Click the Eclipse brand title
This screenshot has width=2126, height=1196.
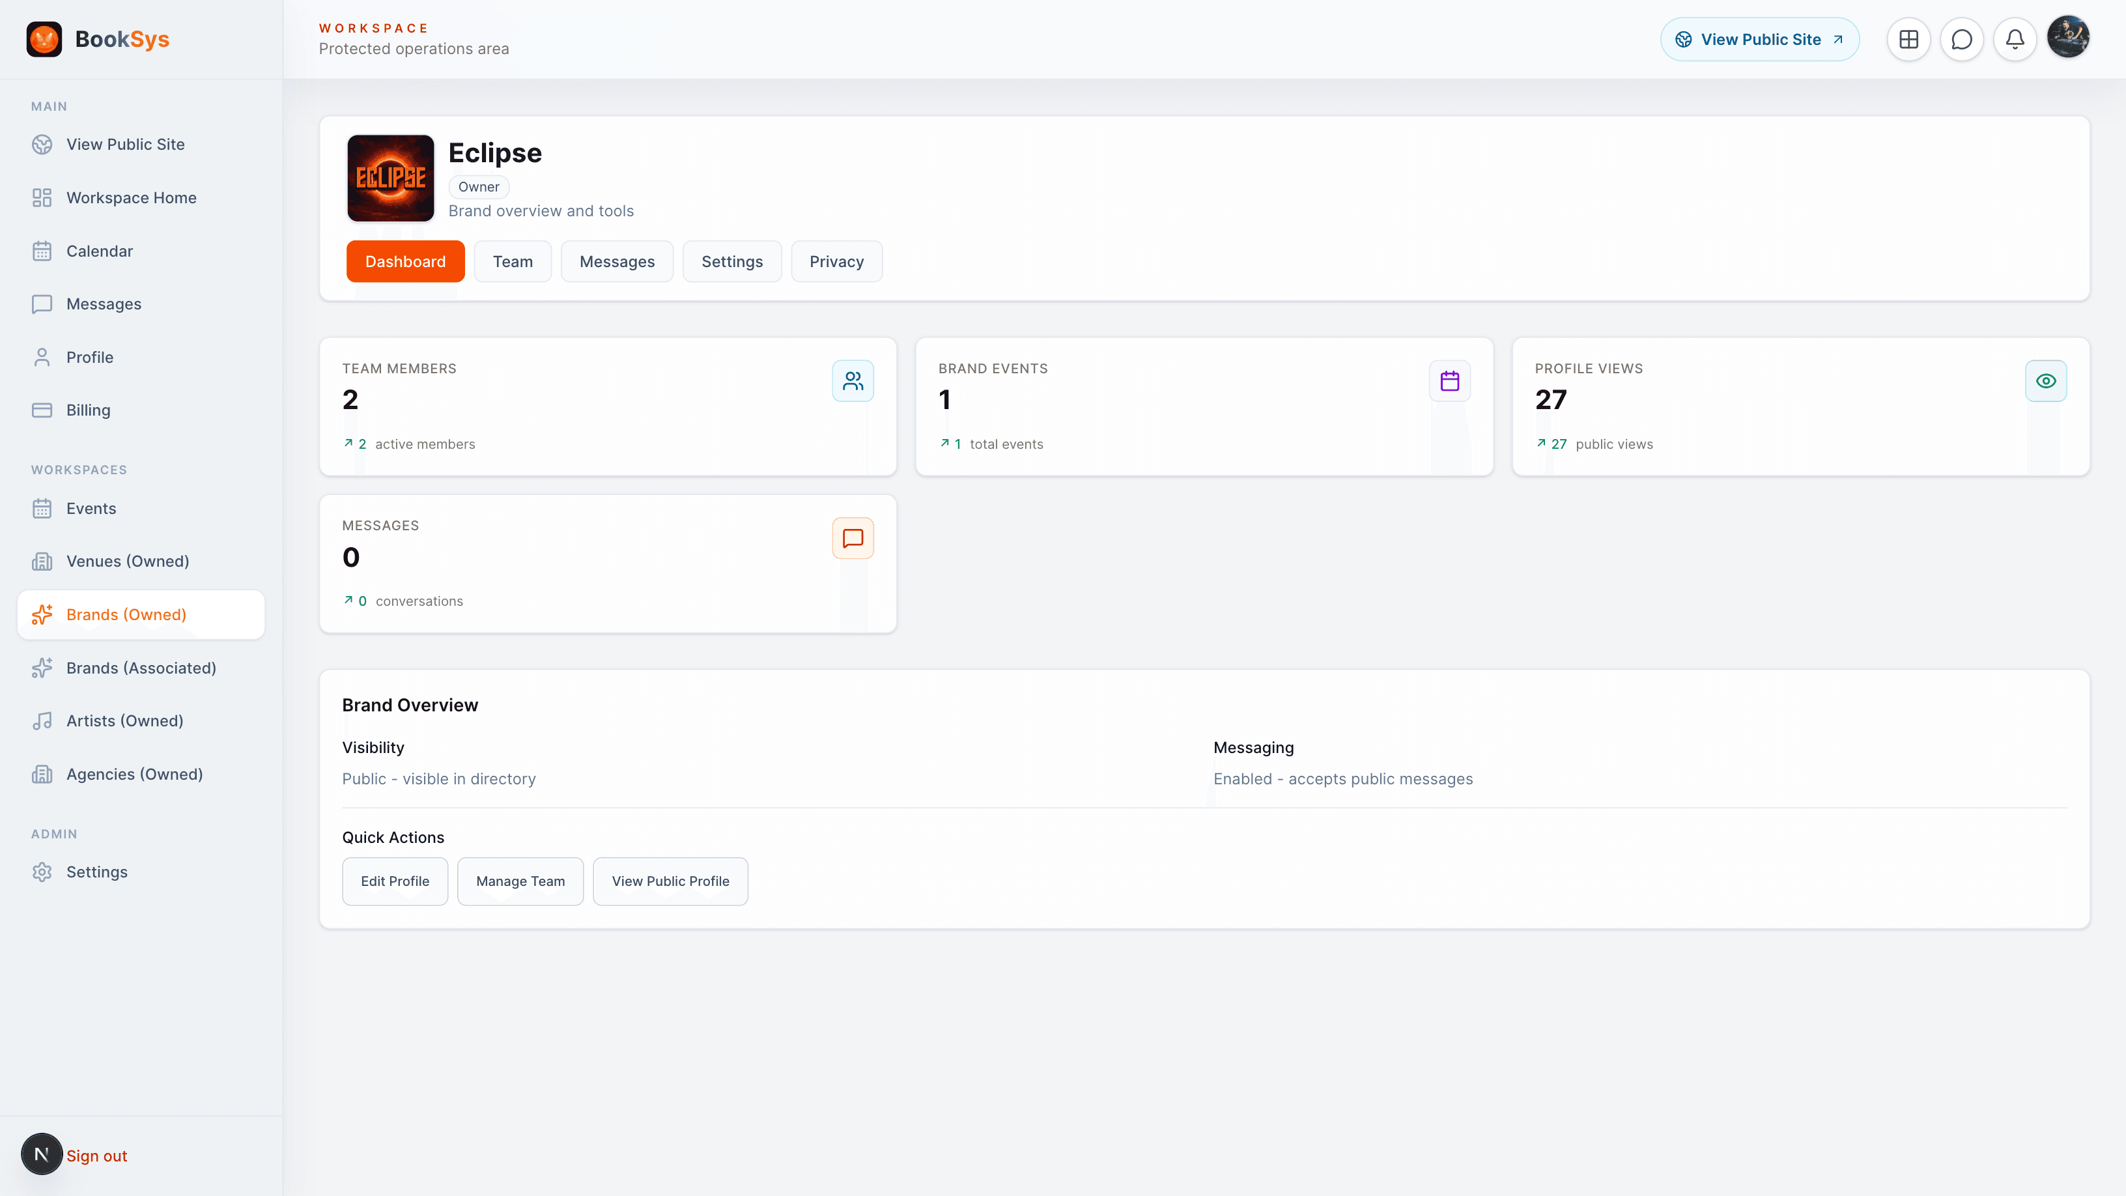(495, 154)
